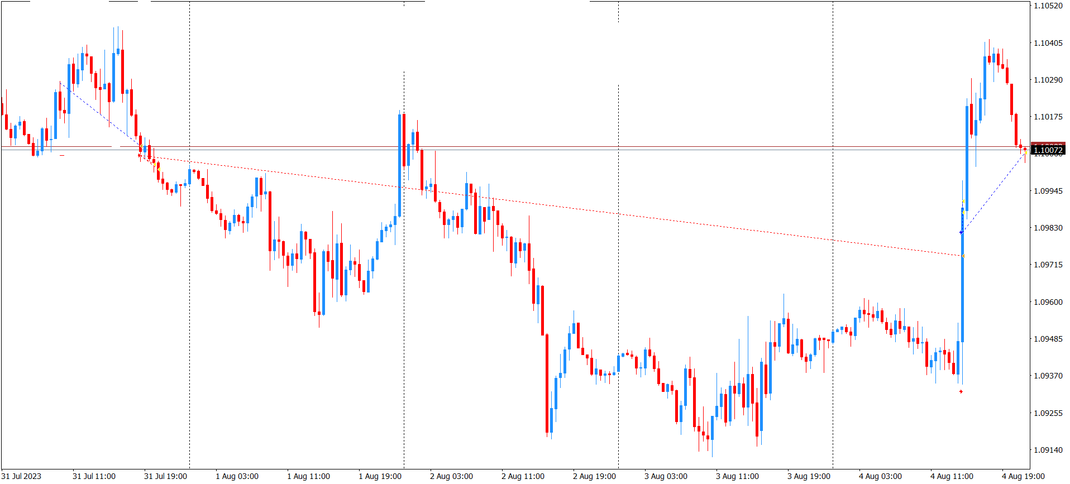Click the 1.09140 price axis label
The width and height of the screenshot is (1070, 484).
[x=1048, y=450]
